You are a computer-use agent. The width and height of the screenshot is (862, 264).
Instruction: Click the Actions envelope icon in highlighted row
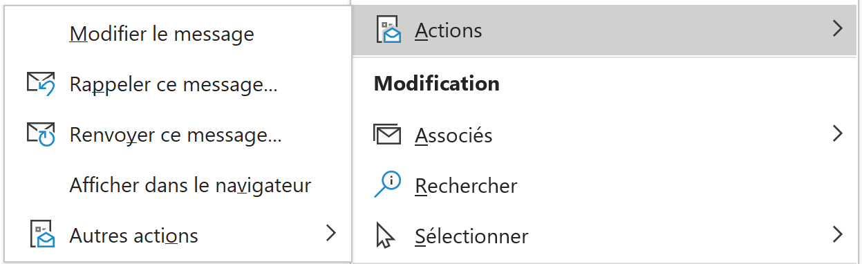[388, 30]
